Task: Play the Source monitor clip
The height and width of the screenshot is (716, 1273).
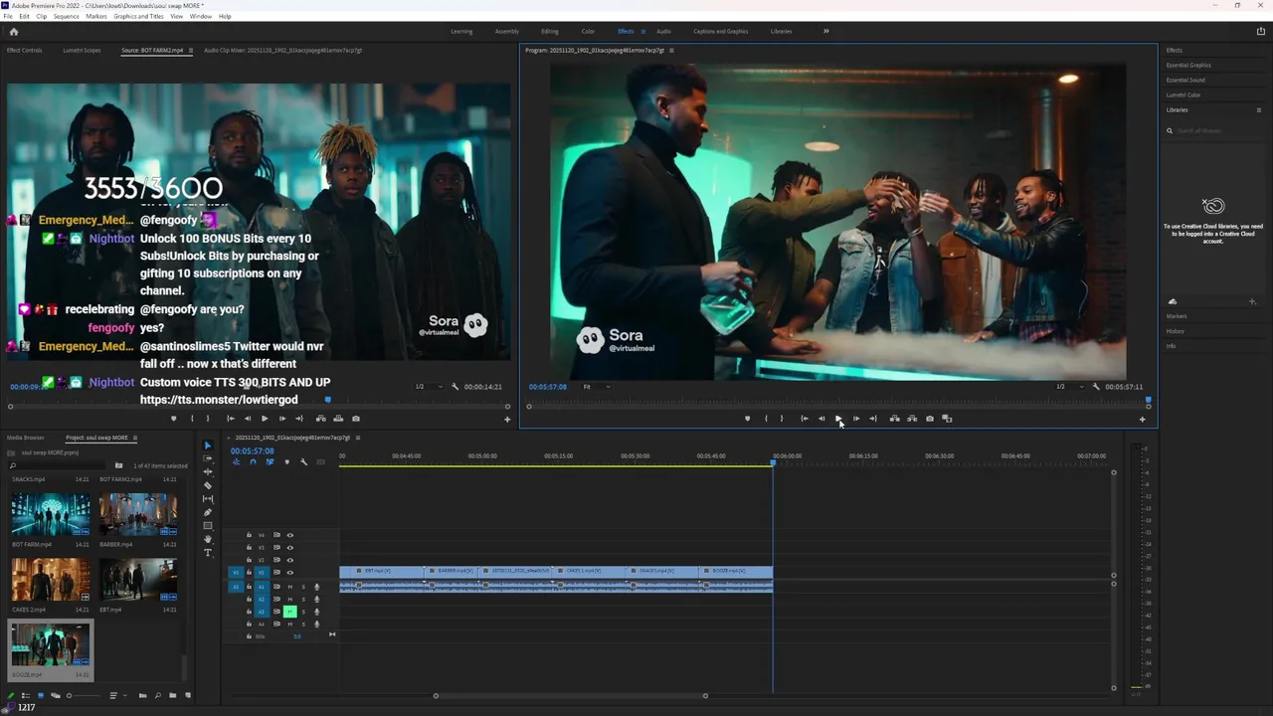Action: pos(265,419)
